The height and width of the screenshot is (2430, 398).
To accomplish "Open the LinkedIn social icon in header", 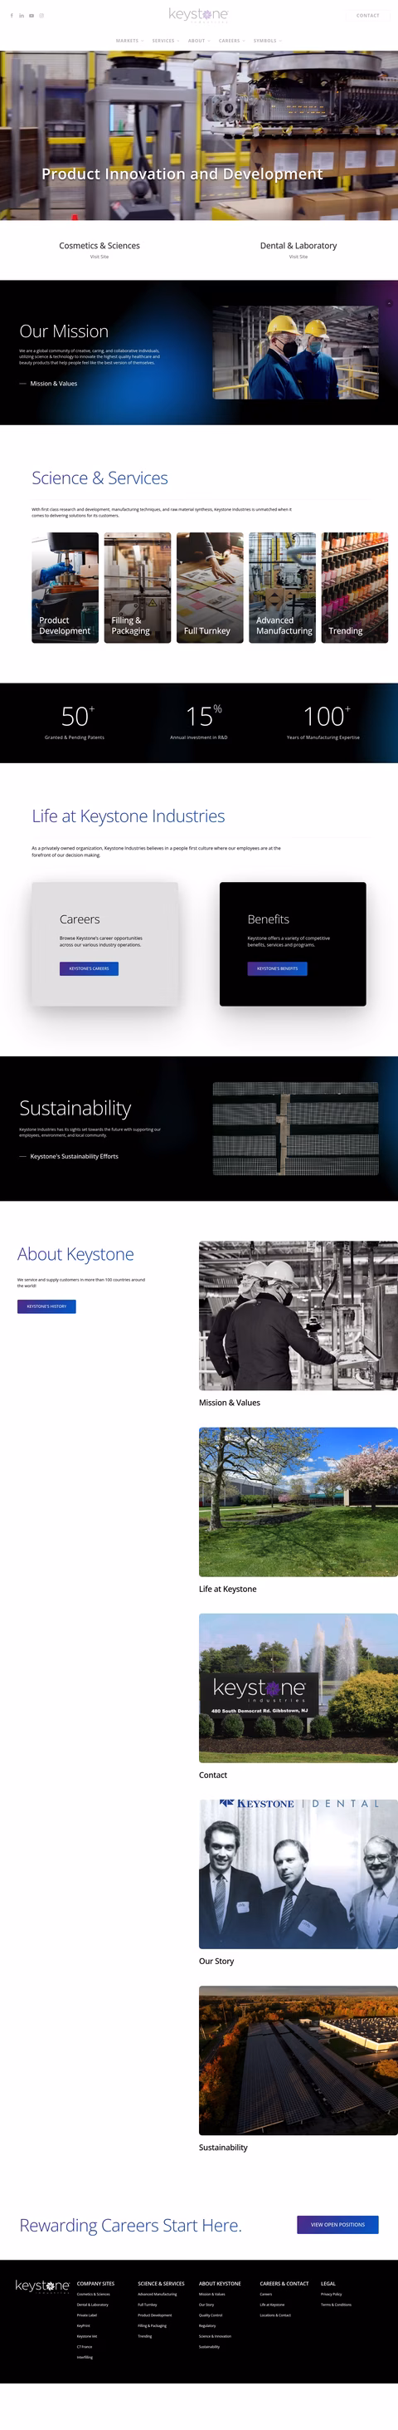I will [22, 15].
